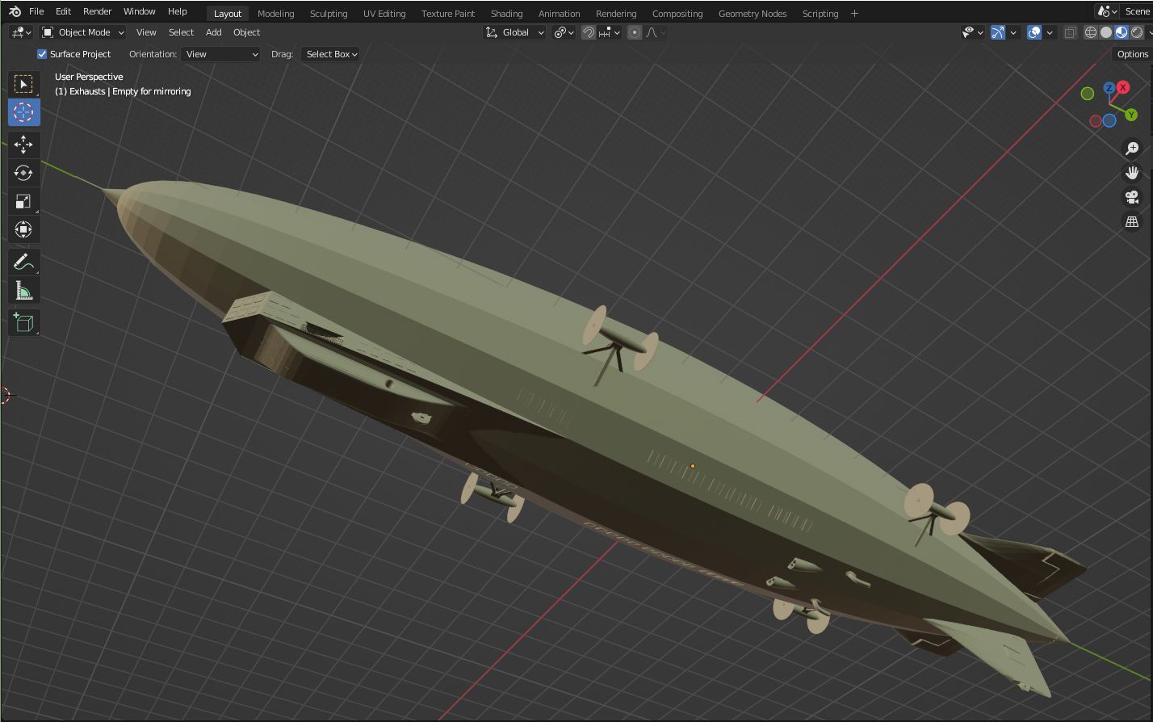The image size is (1153, 722).
Task: Toggle viewport overlays
Action: coord(1034,32)
